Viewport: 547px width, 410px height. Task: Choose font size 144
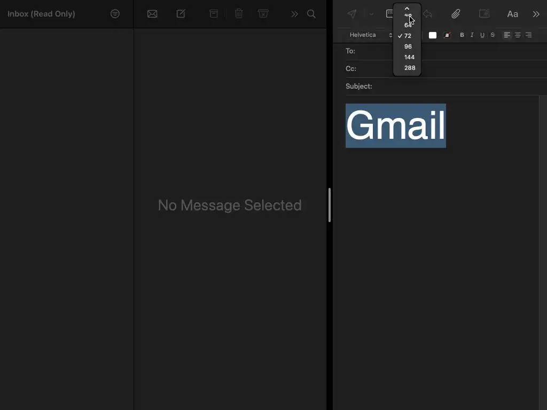(x=407, y=57)
